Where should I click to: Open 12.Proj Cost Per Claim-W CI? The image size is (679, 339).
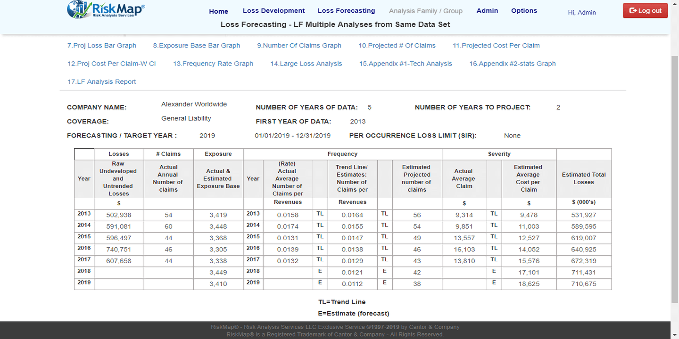coord(112,64)
